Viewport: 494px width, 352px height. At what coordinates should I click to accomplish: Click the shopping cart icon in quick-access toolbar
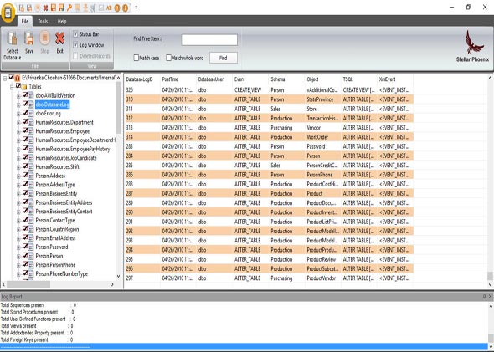(x=93, y=8)
